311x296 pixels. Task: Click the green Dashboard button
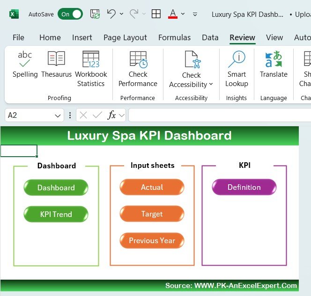tap(56, 188)
